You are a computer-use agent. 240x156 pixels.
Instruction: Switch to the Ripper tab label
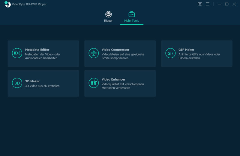(108, 21)
